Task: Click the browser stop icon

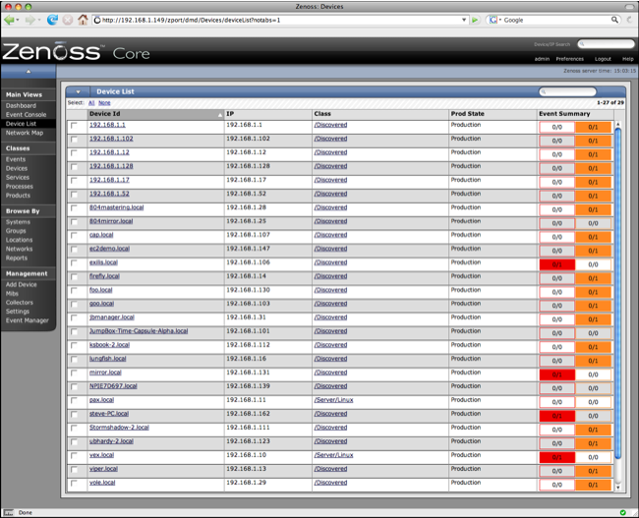Action: 68,20
